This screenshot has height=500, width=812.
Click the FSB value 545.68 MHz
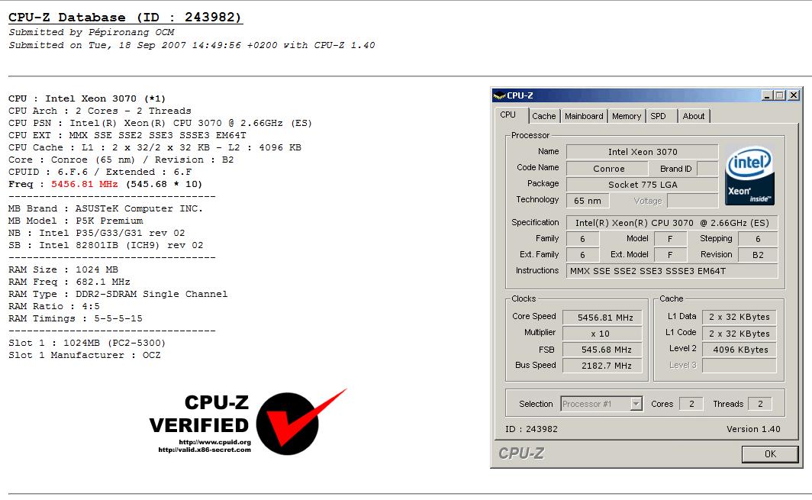click(602, 350)
